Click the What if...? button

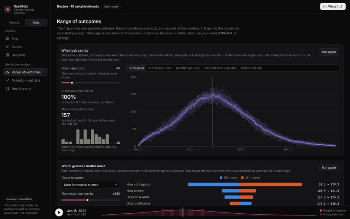click(x=333, y=7)
